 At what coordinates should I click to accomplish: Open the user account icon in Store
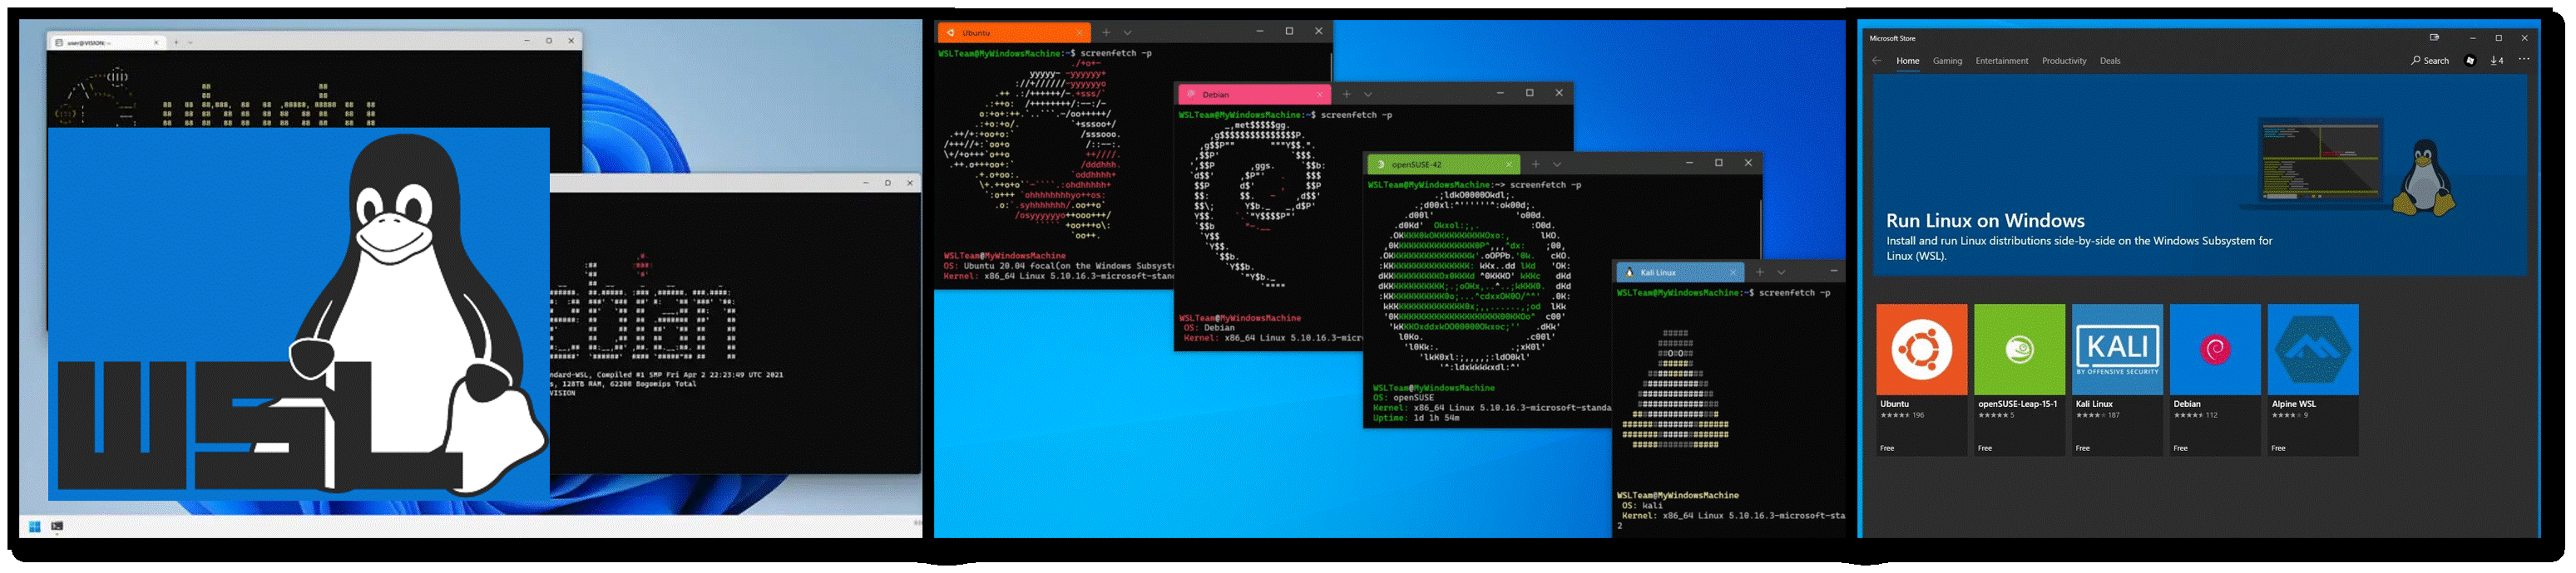pyautogui.click(x=2470, y=61)
